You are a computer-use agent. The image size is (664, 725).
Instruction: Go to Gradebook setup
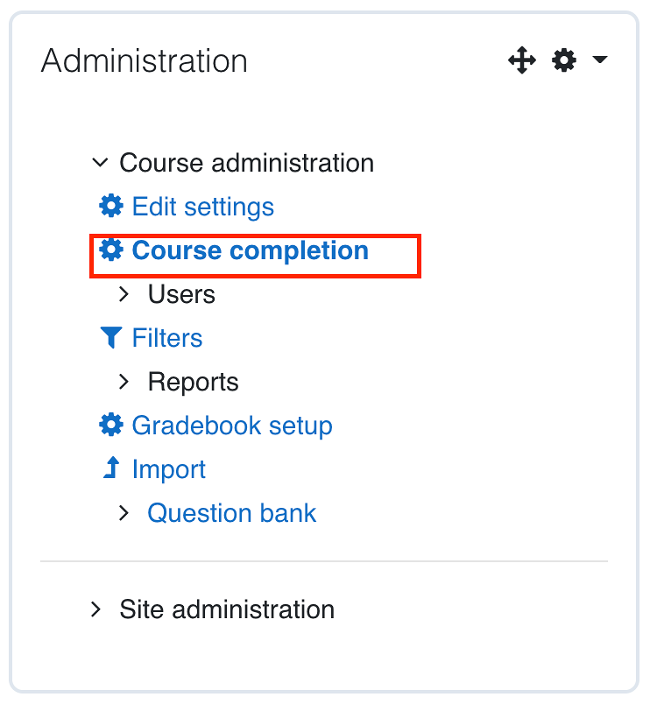[231, 426]
